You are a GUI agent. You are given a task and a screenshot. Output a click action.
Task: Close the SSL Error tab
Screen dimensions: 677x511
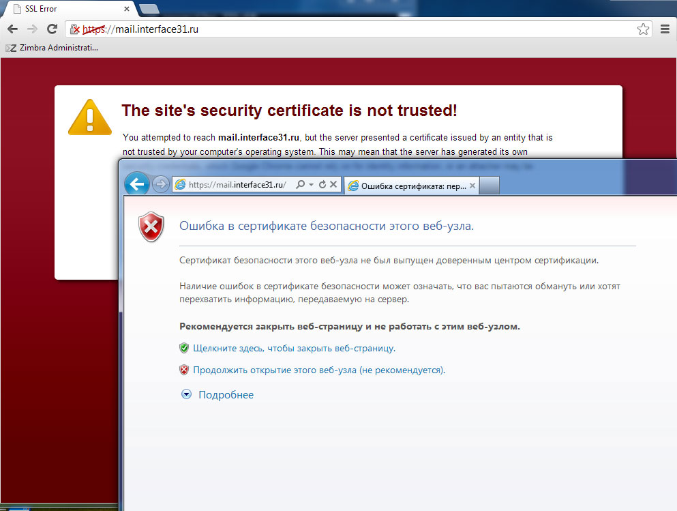(127, 9)
